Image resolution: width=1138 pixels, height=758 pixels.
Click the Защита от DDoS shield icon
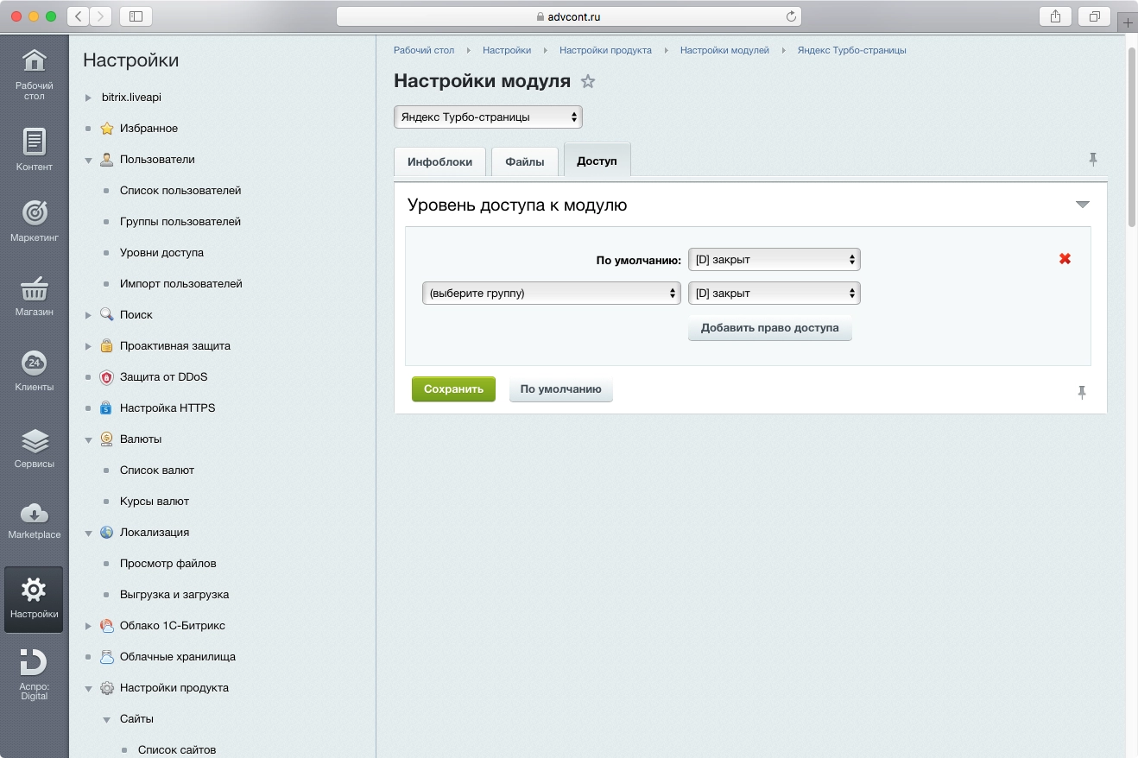(107, 377)
